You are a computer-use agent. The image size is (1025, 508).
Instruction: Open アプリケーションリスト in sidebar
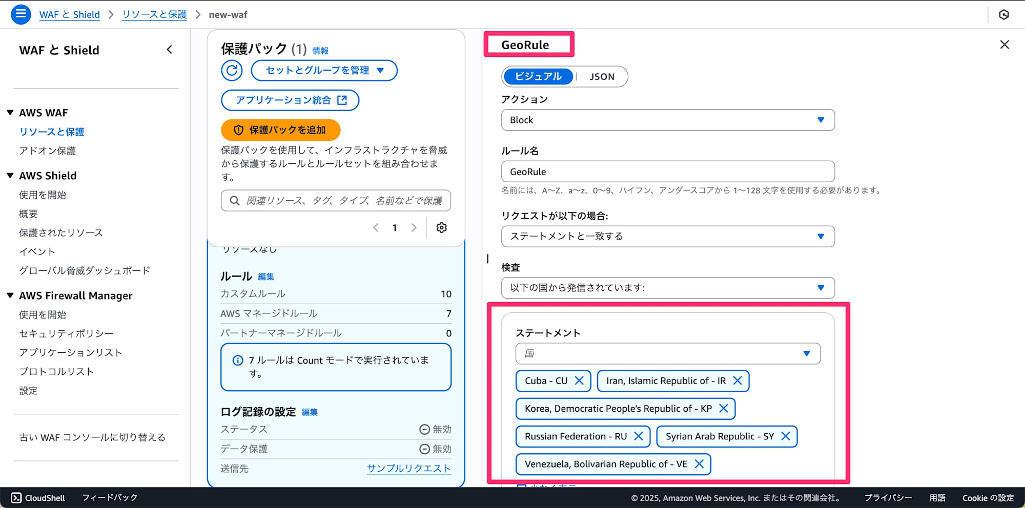click(x=71, y=352)
